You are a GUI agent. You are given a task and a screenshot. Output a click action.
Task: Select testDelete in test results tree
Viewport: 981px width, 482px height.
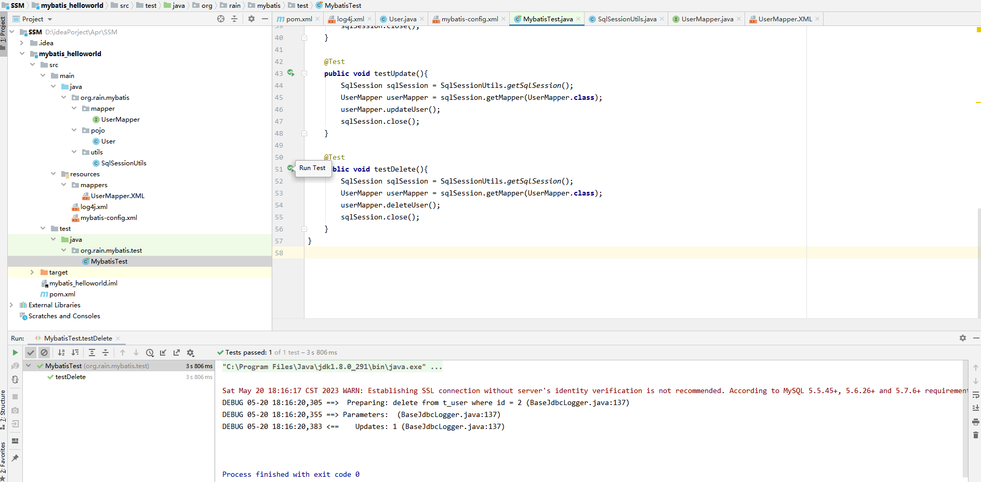[x=70, y=377]
